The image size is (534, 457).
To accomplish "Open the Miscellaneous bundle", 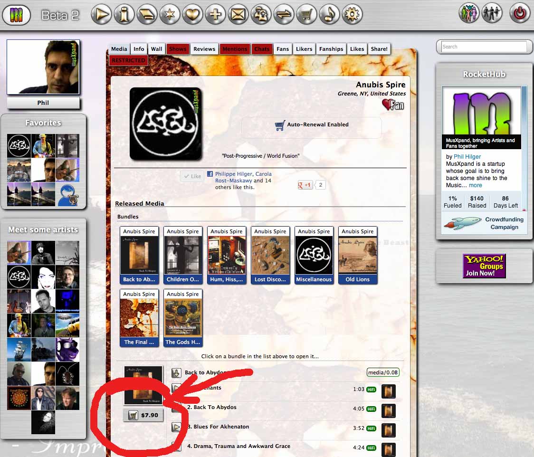I will pyautogui.click(x=314, y=255).
